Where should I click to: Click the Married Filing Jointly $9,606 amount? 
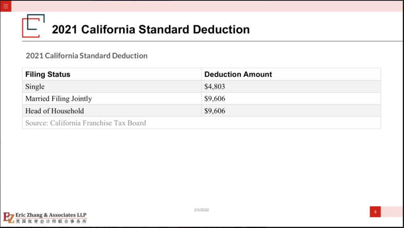[x=214, y=99]
